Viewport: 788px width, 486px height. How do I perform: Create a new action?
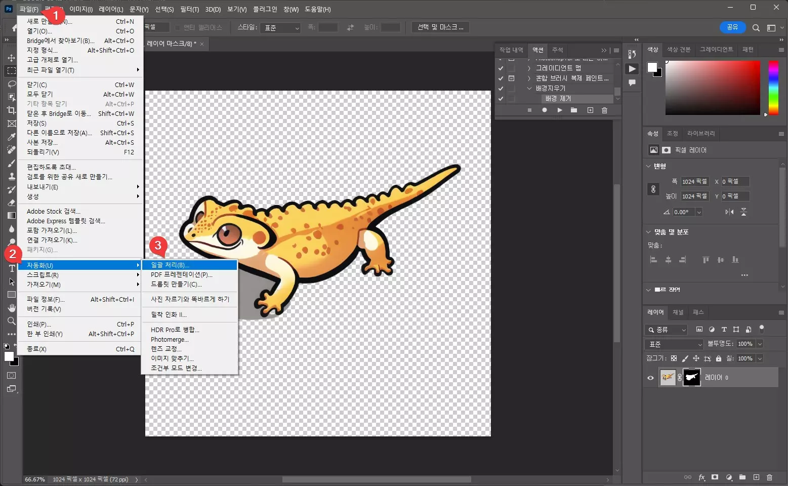click(x=590, y=110)
